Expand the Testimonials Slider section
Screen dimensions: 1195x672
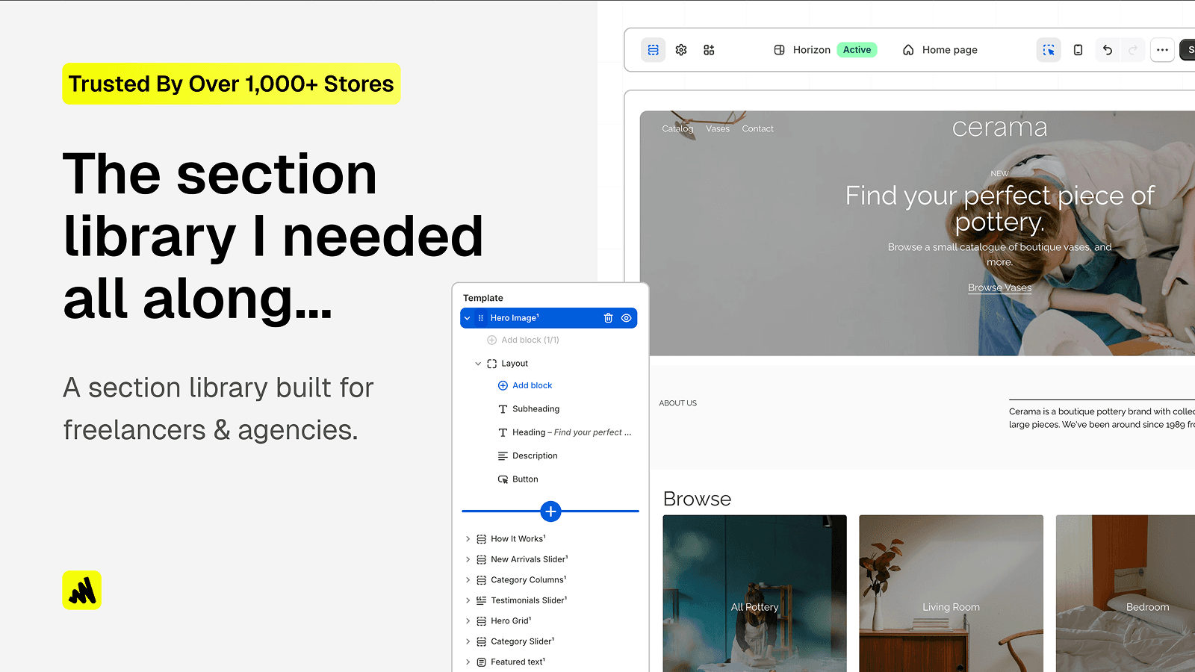pyautogui.click(x=468, y=600)
